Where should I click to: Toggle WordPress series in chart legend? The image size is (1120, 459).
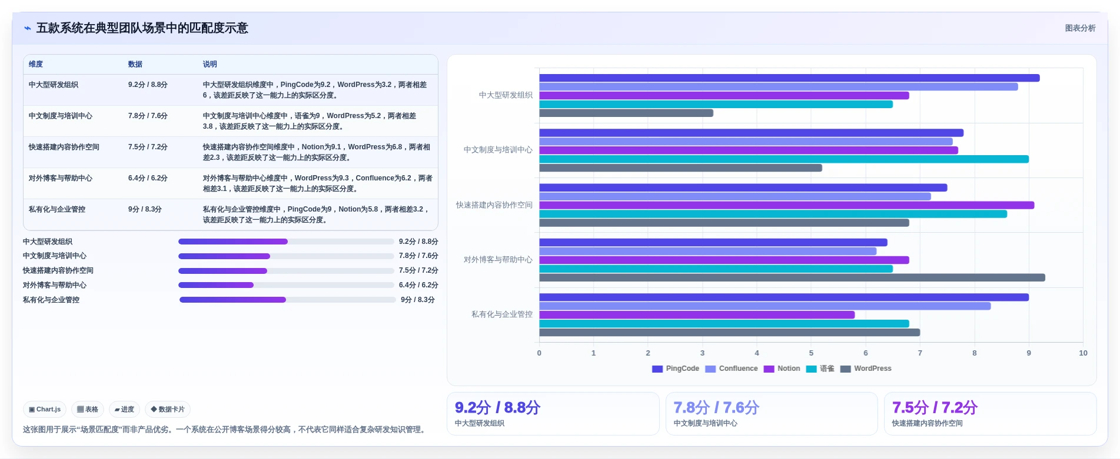866,368
